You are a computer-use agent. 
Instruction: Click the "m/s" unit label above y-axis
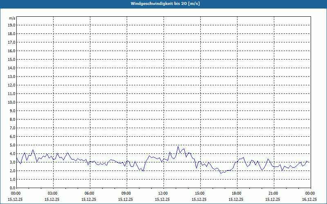point(12,18)
